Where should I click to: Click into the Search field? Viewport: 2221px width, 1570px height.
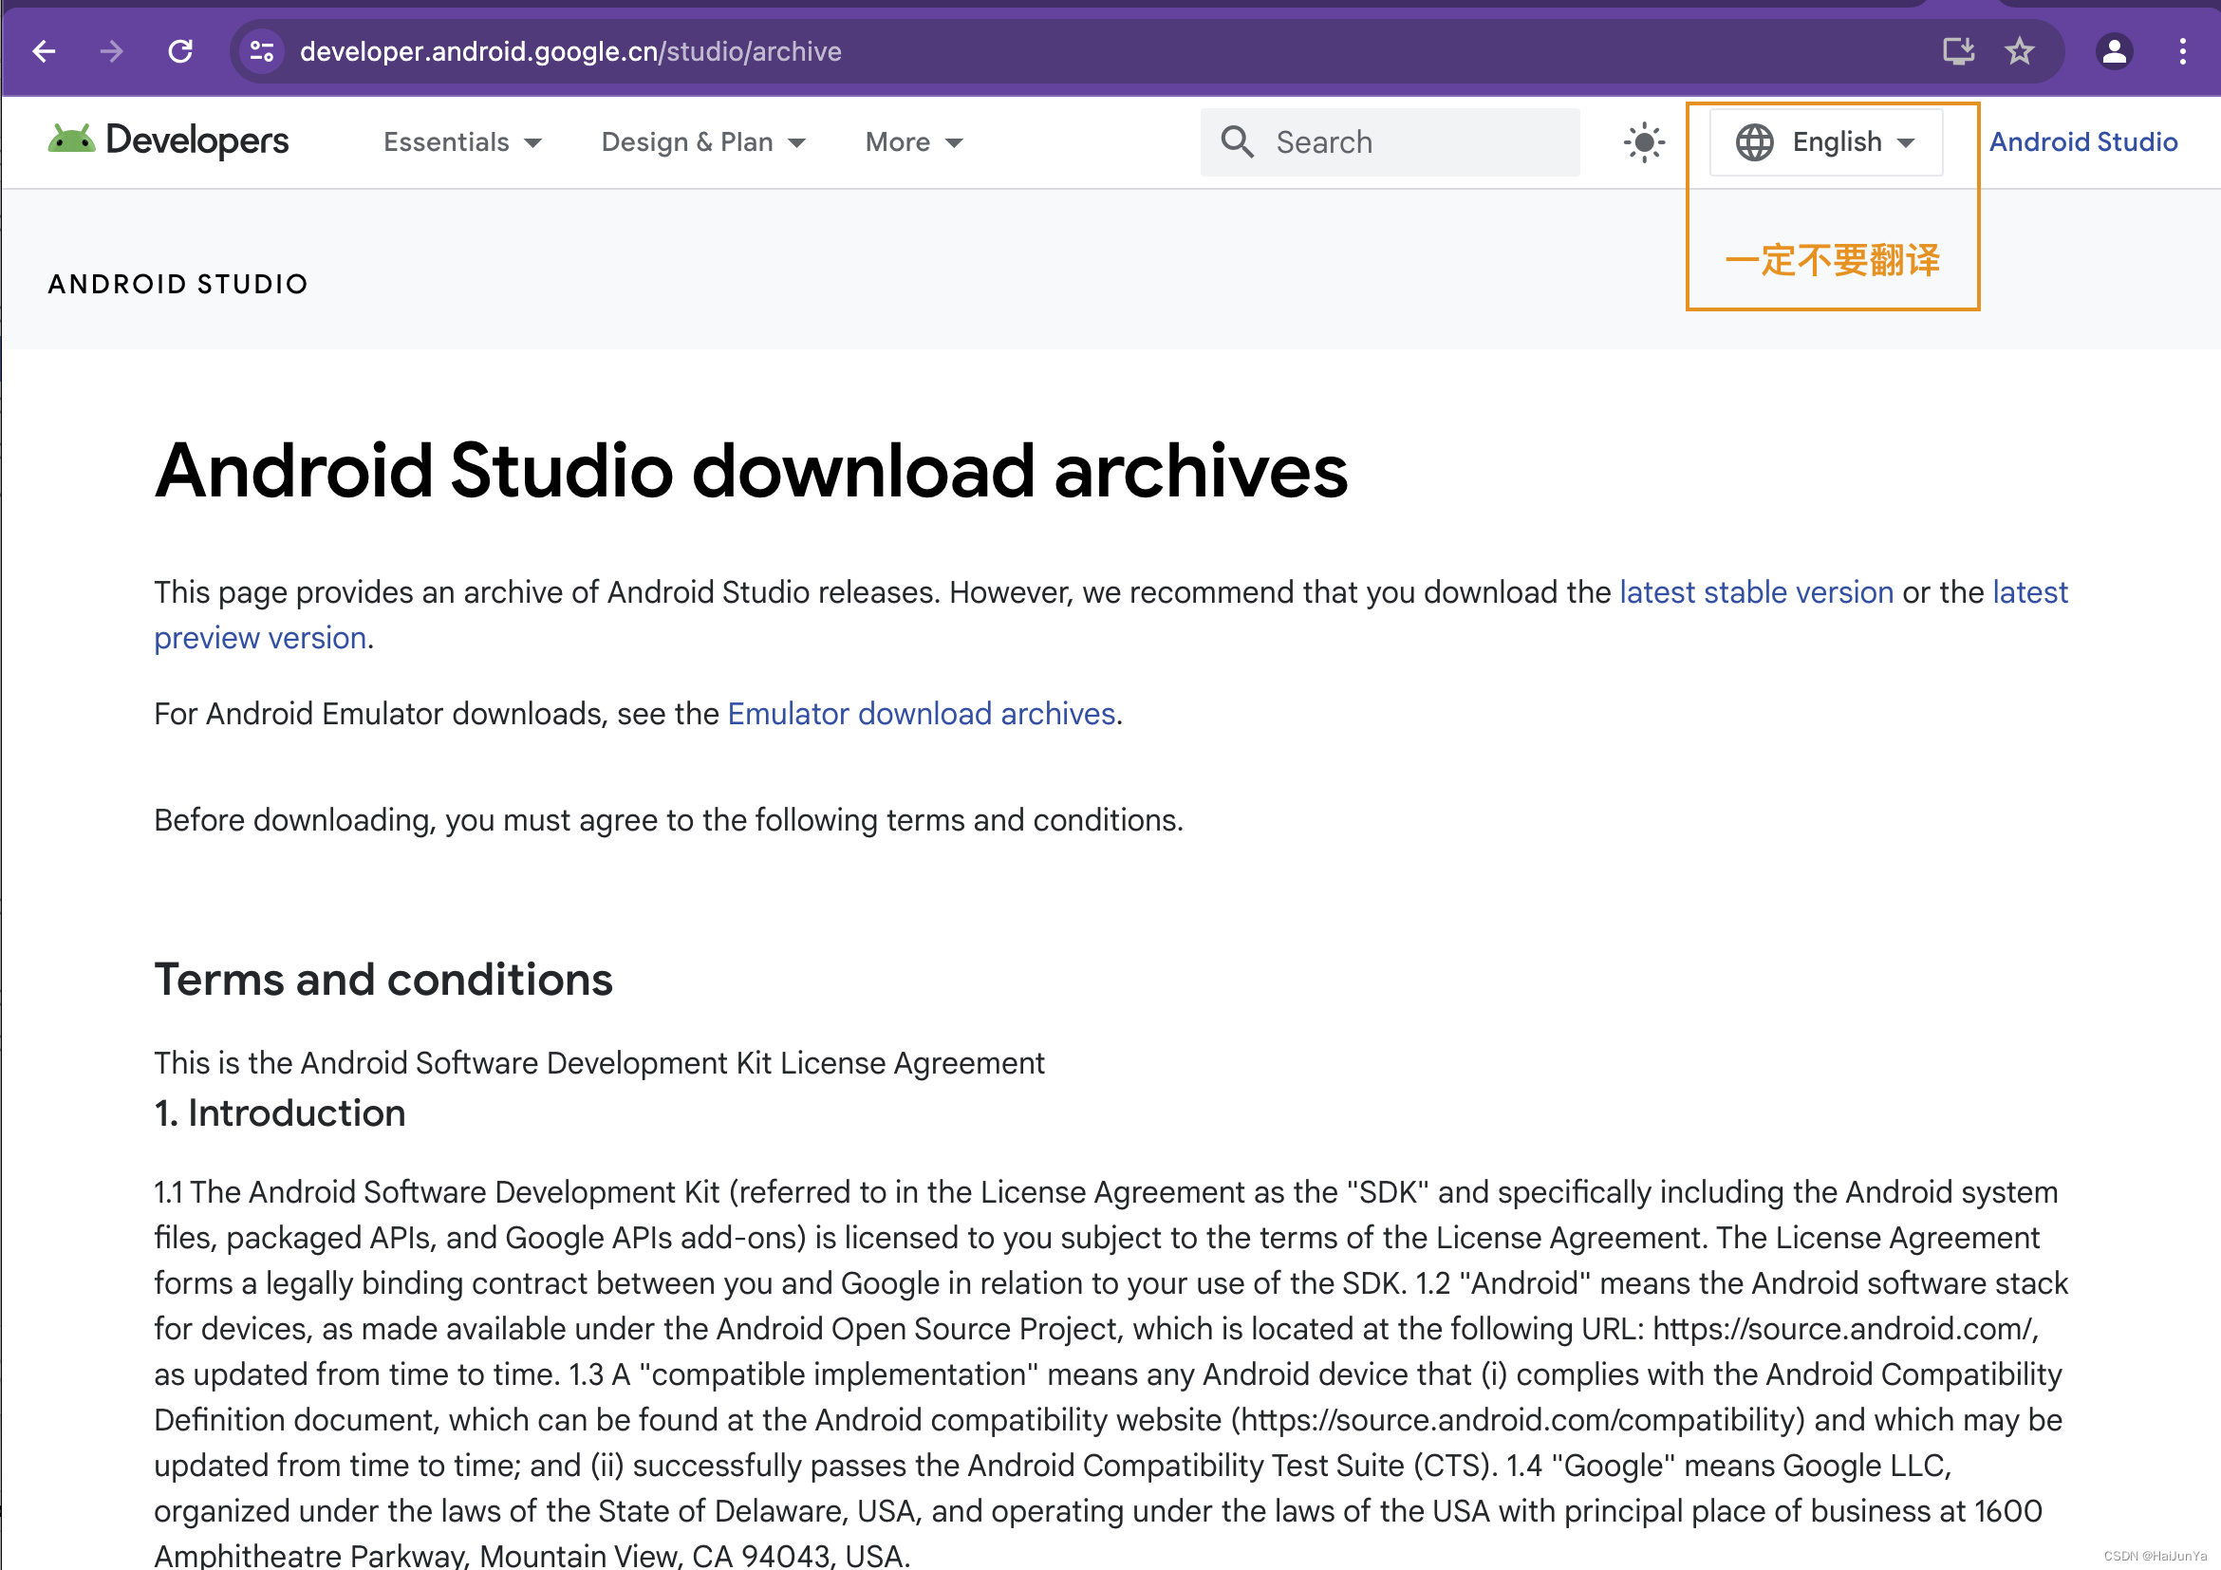tap(1390, 142)
